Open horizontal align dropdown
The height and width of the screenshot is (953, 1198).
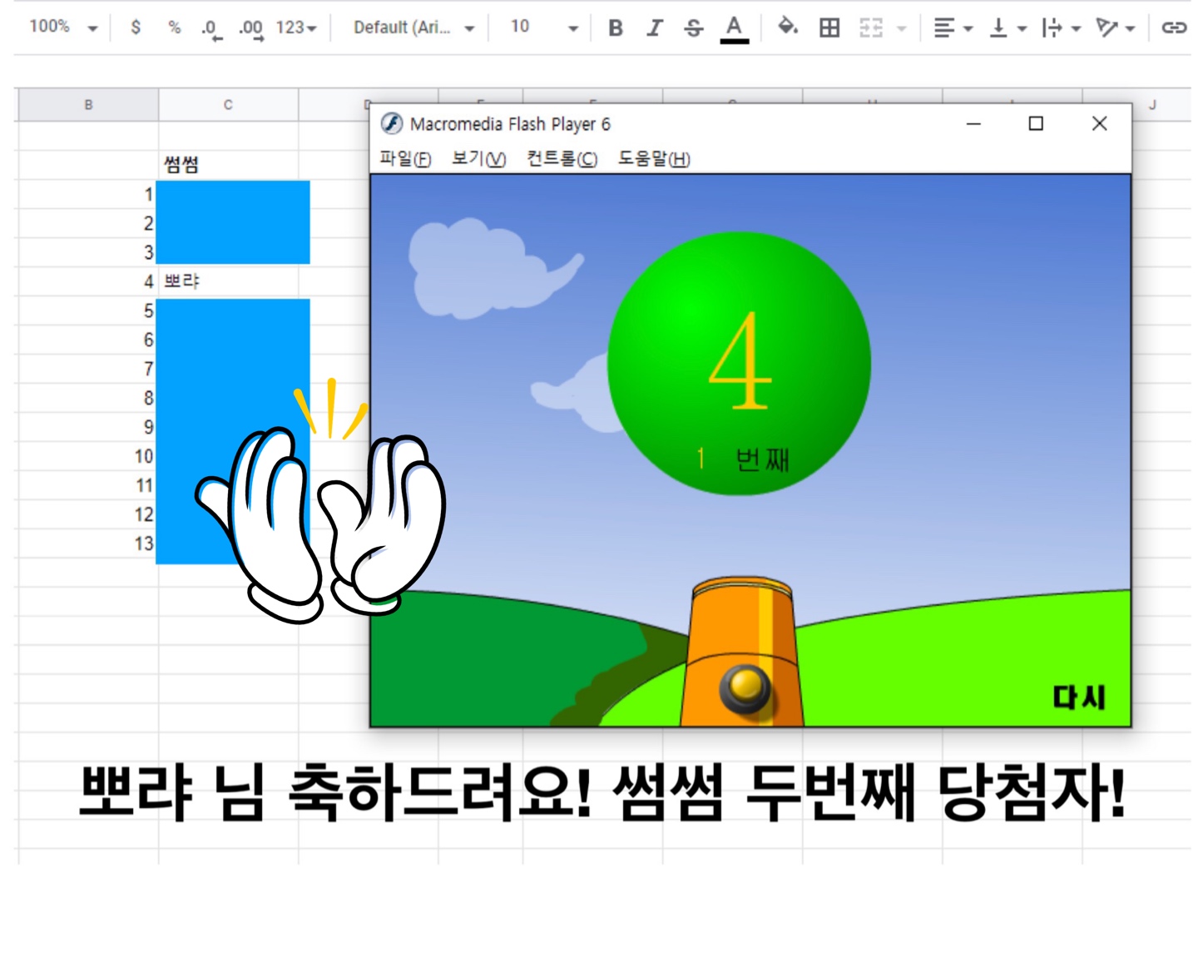pyautogui.click(x=953, y=28)
